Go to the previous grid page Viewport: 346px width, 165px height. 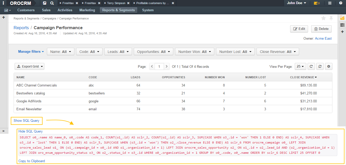click(x=152, y=67)
